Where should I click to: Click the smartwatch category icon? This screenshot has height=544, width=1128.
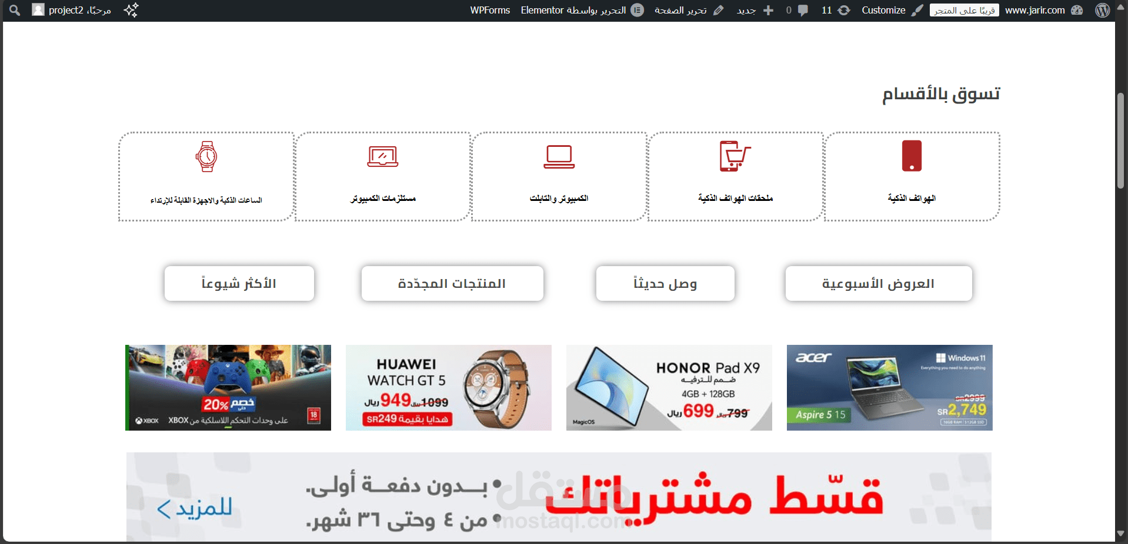click(206, 156)
